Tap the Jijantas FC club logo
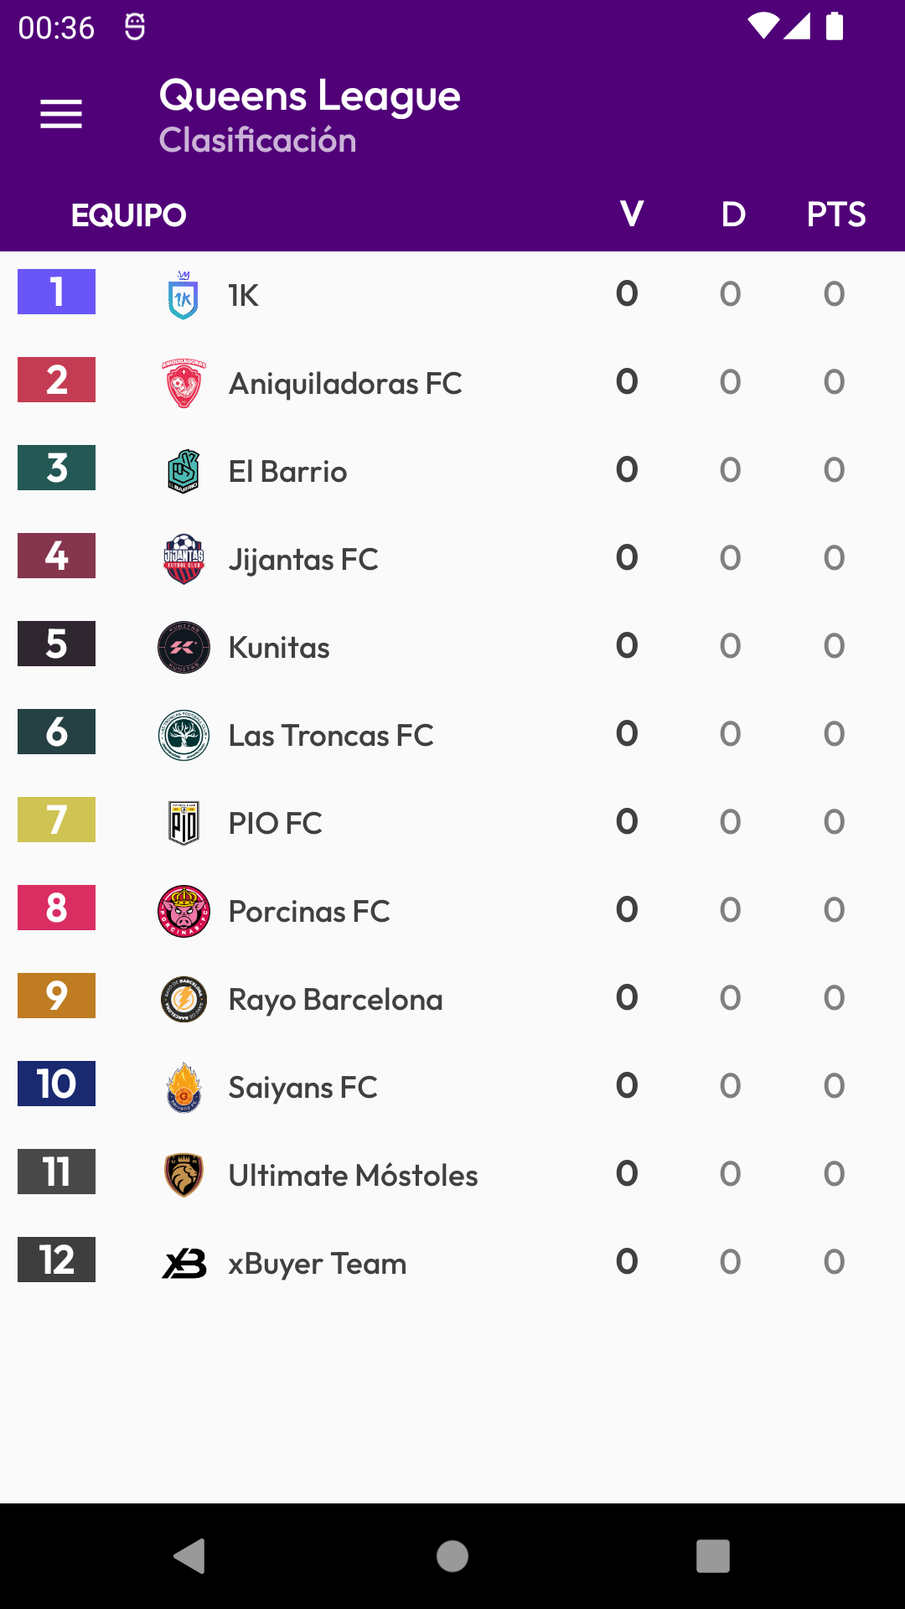This screenshot has width=905, height=1609. 184,560
